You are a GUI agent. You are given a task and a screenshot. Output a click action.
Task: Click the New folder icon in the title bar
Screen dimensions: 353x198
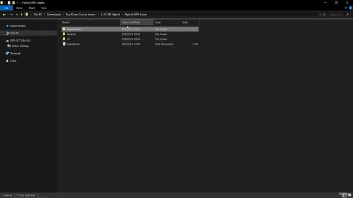point(13,3)
